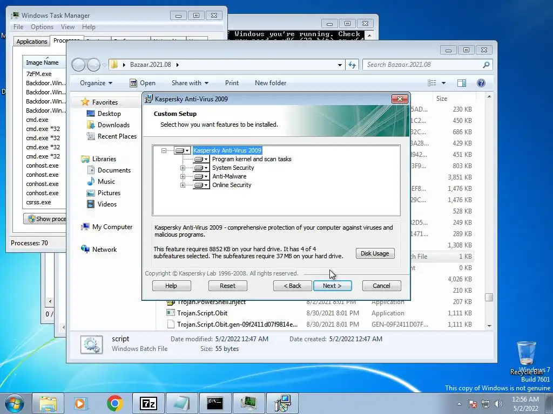Open Help menu in Task Manager

tap(89, 27)
